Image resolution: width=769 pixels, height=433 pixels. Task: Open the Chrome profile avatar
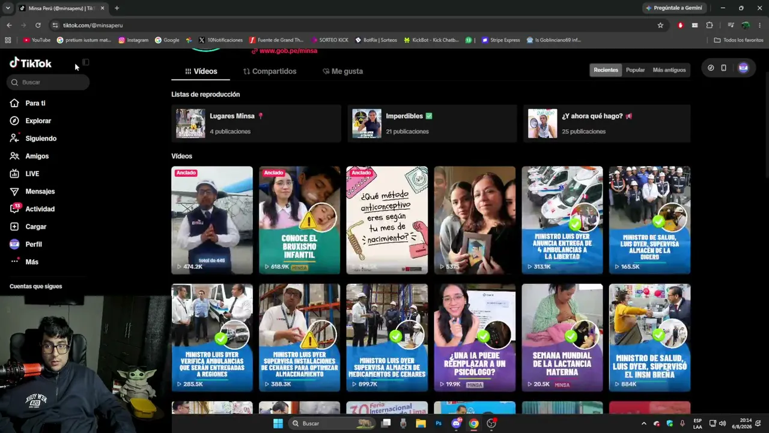pyautogui.click(x=746, y=25)
